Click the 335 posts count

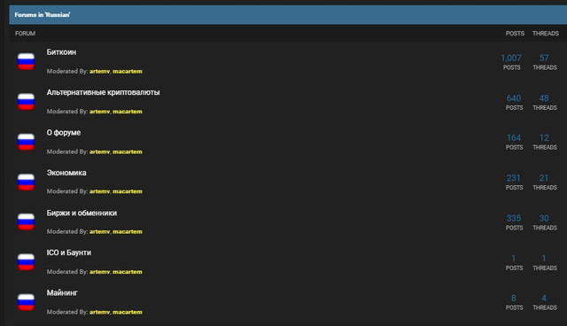(x=514, y=218)
